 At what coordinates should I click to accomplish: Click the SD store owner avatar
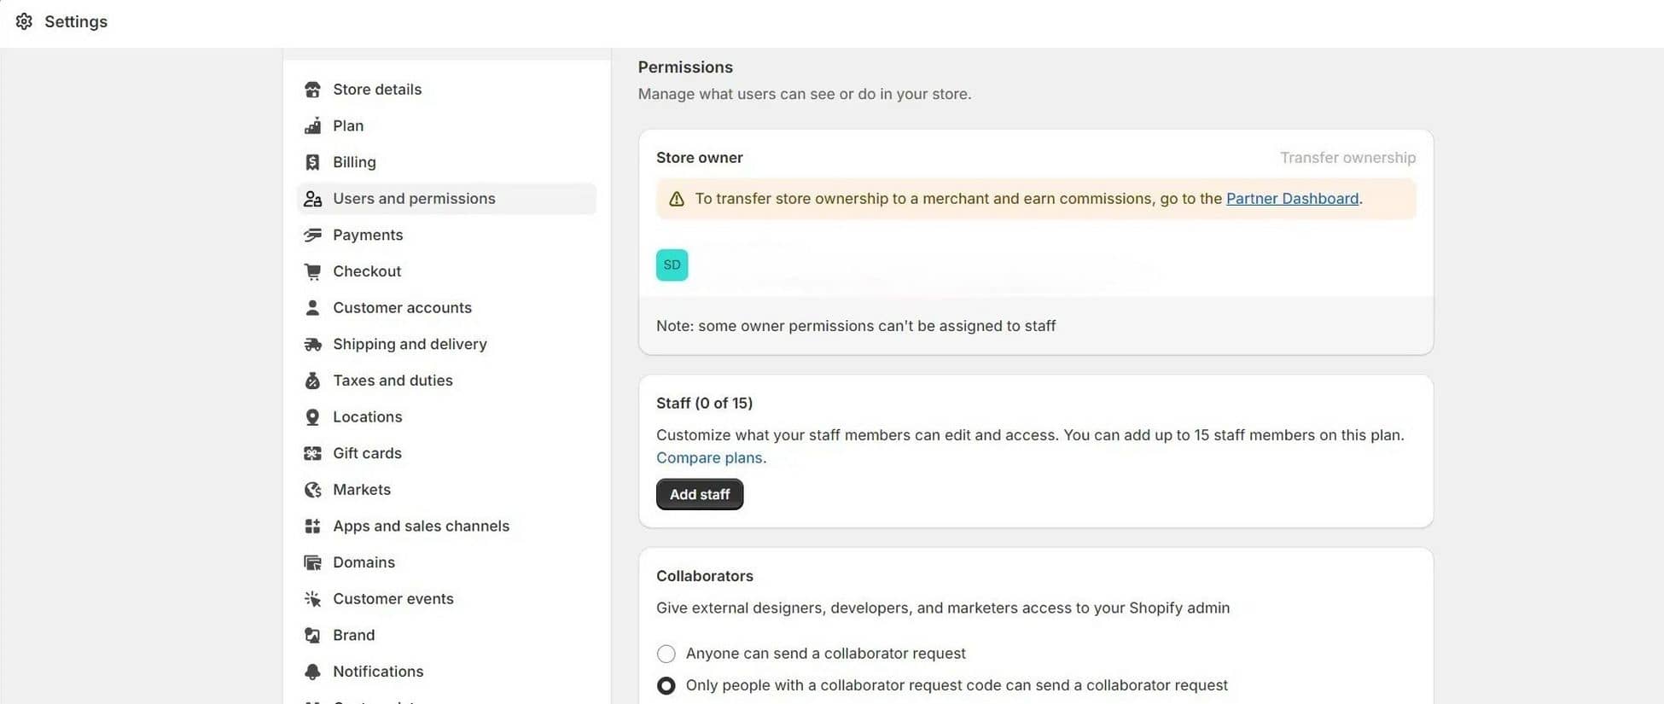pyautogui.click(x=672, y=265)
